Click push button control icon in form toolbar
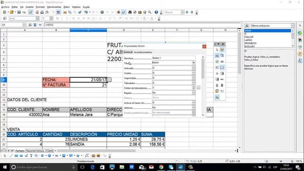 pyautogui.click(x=222, y=67)
